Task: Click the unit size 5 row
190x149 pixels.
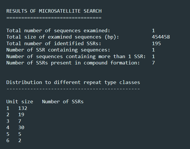Action: (14, 134)
